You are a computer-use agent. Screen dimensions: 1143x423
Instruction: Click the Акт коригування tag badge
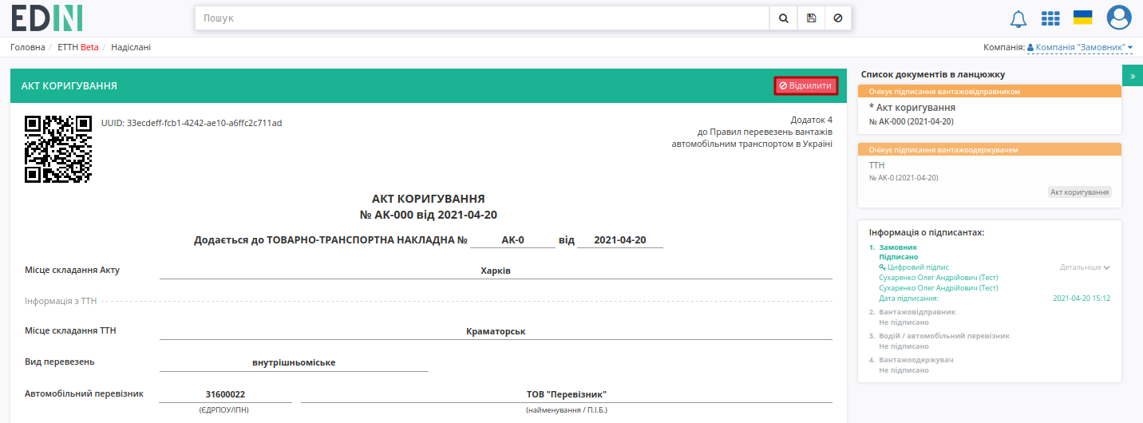click(x=1079, y=192)
